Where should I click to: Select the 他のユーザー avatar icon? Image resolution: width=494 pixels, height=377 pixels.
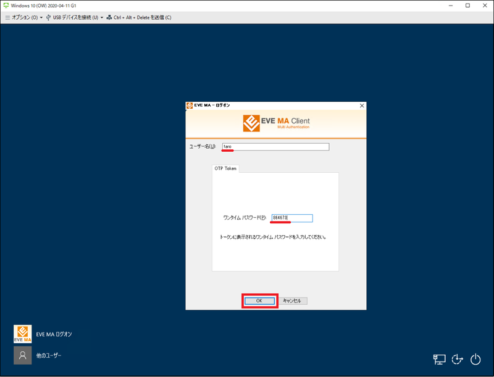click(x=23, y=355)
